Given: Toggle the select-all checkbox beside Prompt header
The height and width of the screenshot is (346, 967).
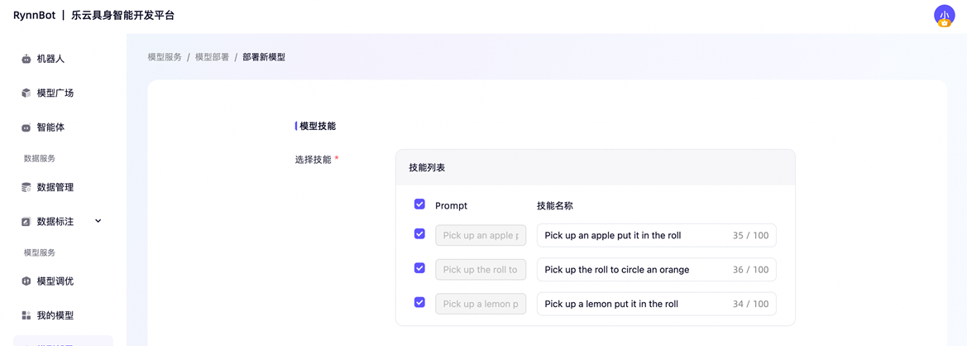Looking at the screenshot, I should click(419, 204).
